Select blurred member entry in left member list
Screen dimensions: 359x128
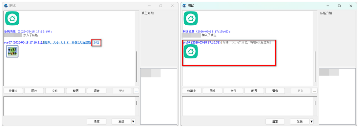[151, 73]
